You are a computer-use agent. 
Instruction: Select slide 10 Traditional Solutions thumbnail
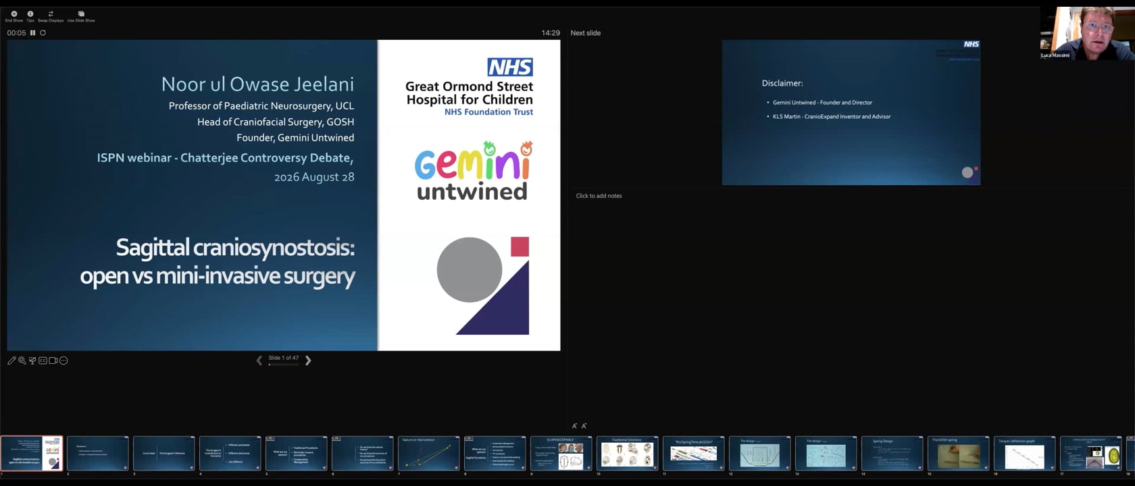628,454
